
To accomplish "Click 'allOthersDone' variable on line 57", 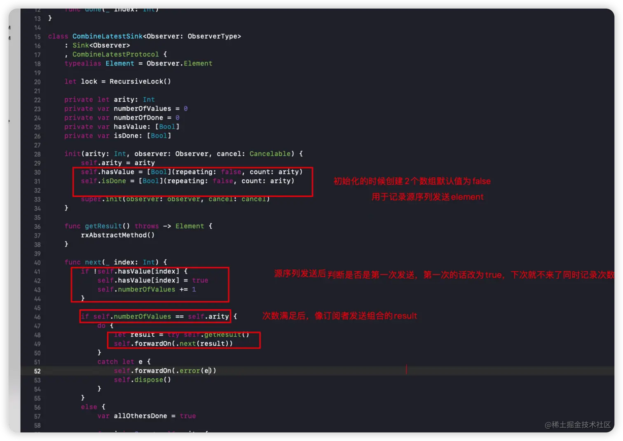I will pyautogui.click(x=141, y=416).
